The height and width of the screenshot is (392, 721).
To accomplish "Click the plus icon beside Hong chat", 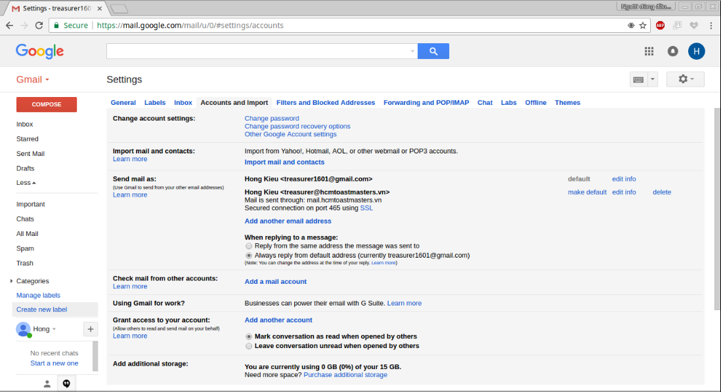I will (x=91, y=329).
